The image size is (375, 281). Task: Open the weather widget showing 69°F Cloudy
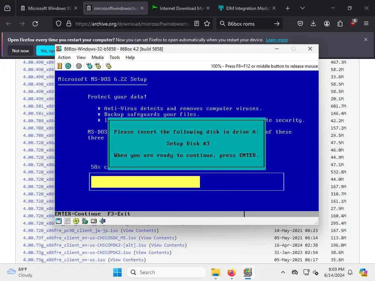coord(20,272)
